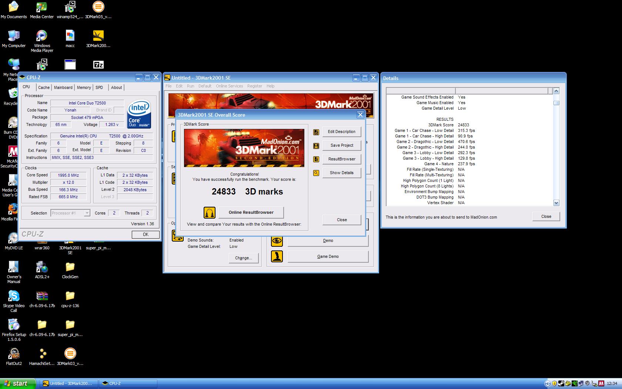622x389 pixels.
Task: Open macc desktop file icon
Action: [70, 39]
